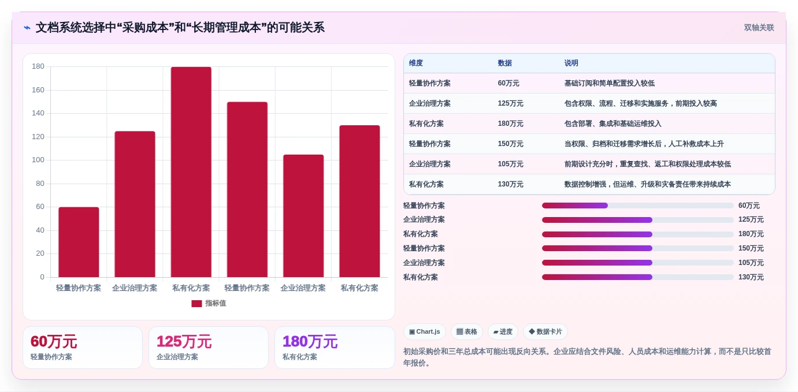Screen dimensions: 798x392
Task: Click the dashboard title text
Action: coord(180,28)
